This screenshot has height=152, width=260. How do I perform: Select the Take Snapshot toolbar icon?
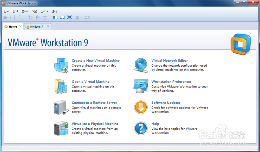click(30, 17)
